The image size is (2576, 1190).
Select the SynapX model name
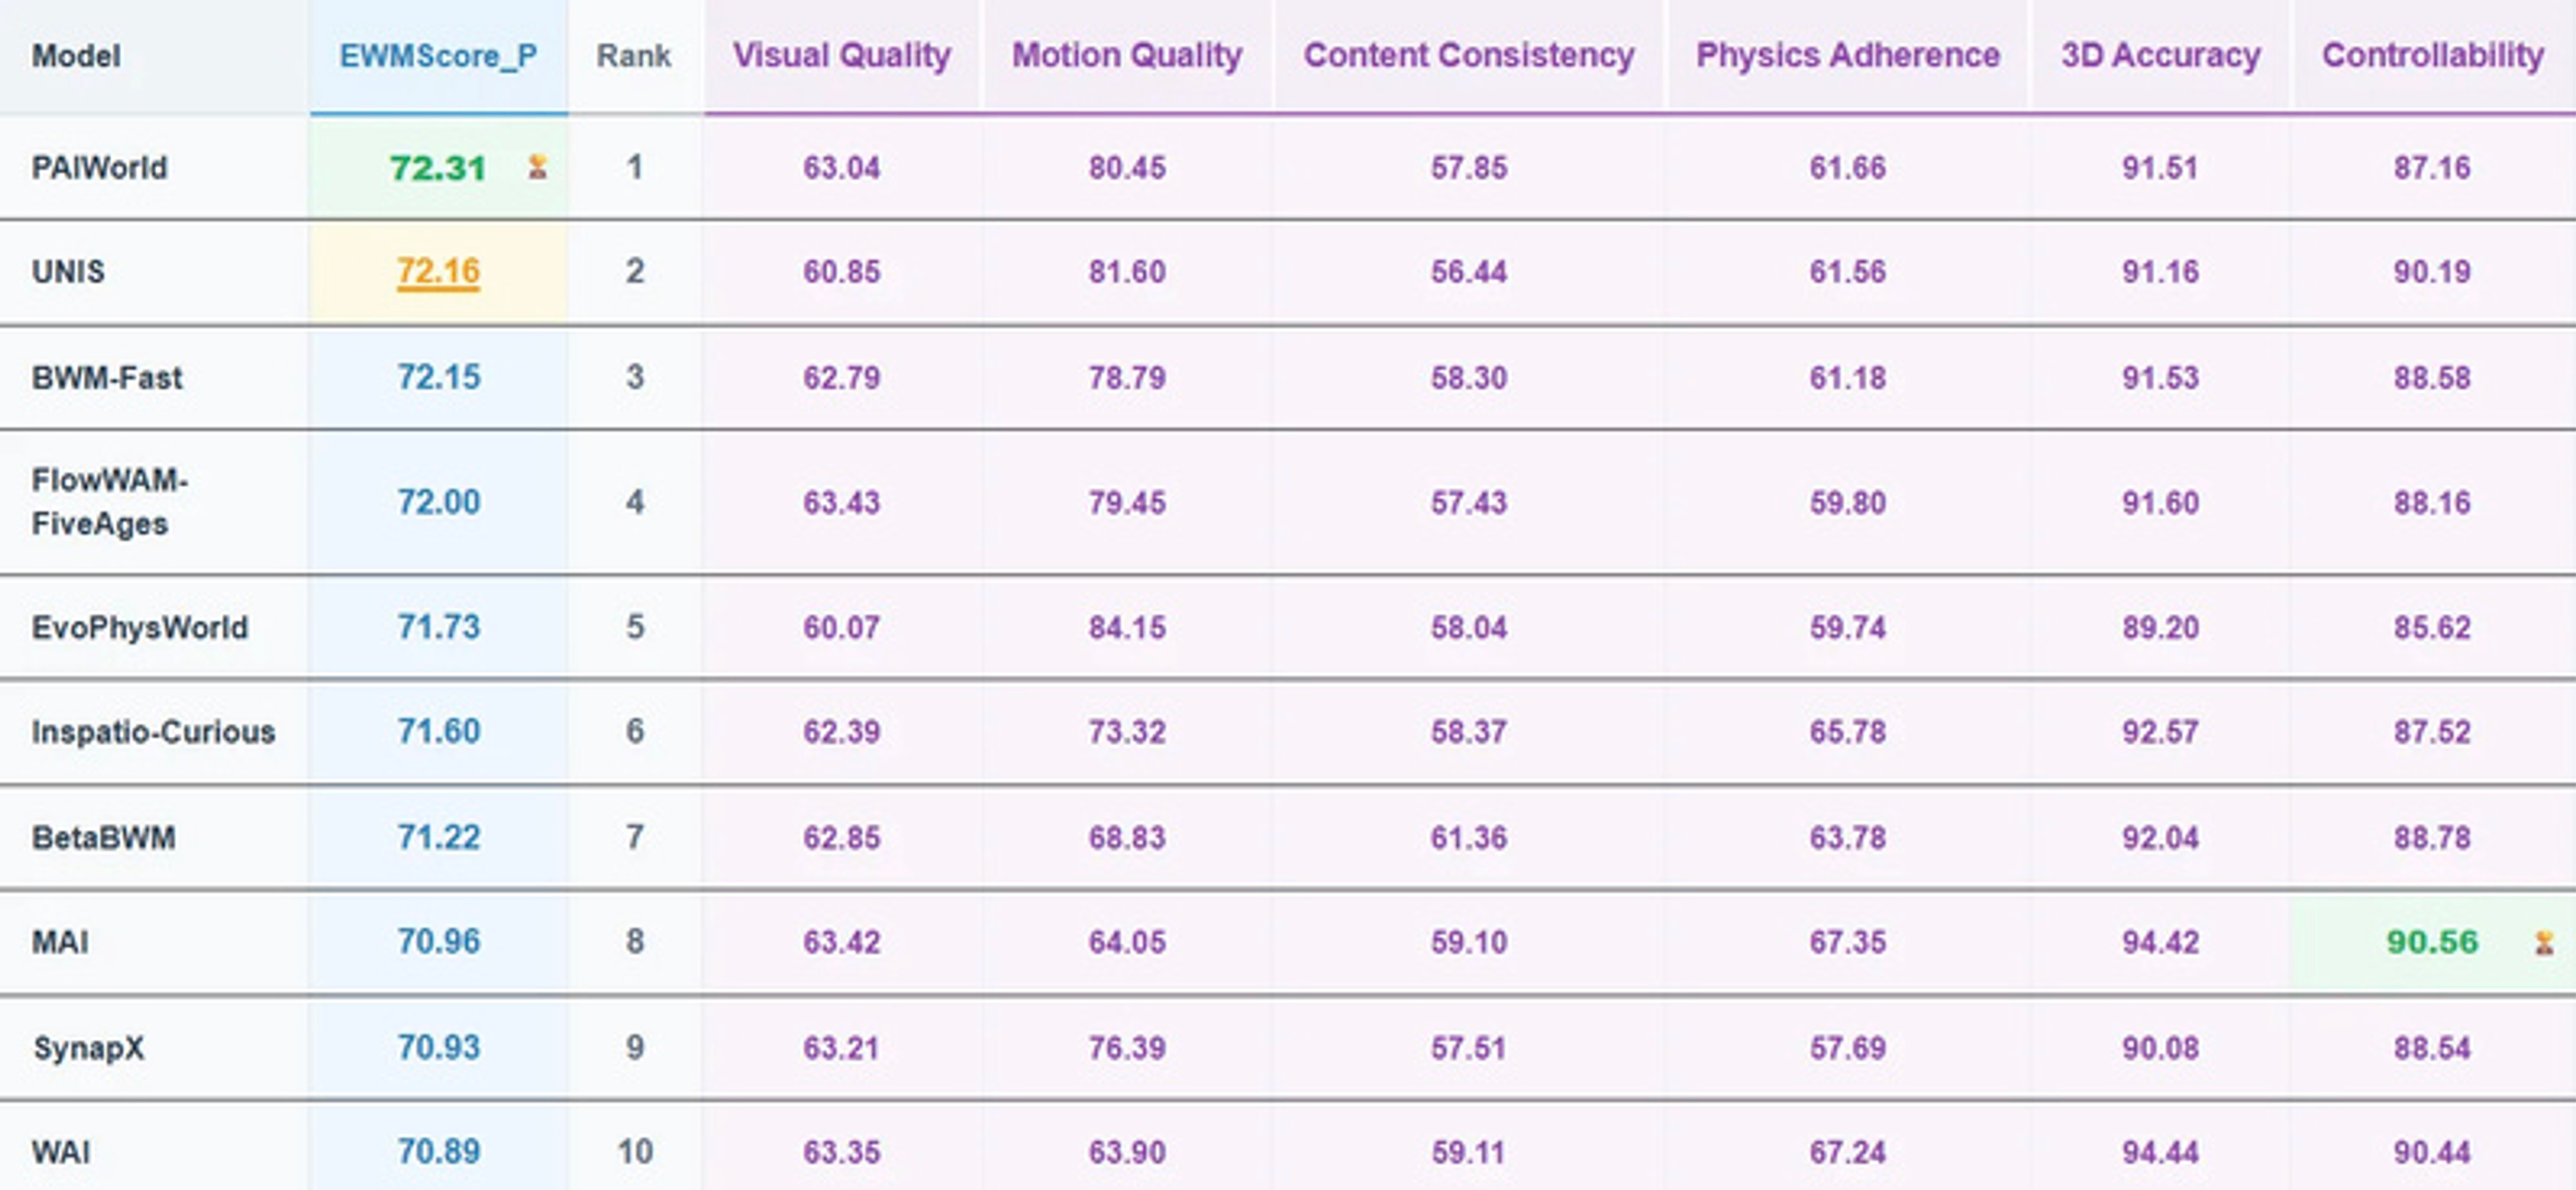point(89,1048)
